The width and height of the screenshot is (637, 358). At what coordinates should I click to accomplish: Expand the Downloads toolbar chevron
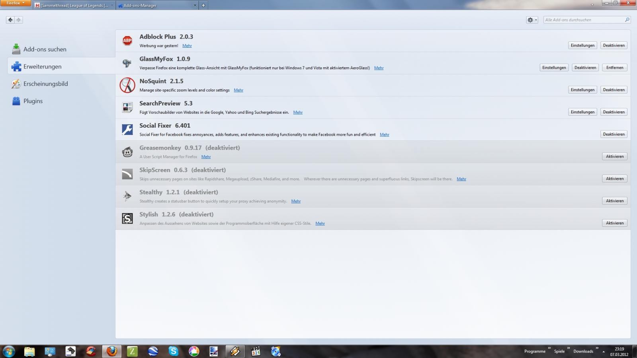[x=597, y=348]
